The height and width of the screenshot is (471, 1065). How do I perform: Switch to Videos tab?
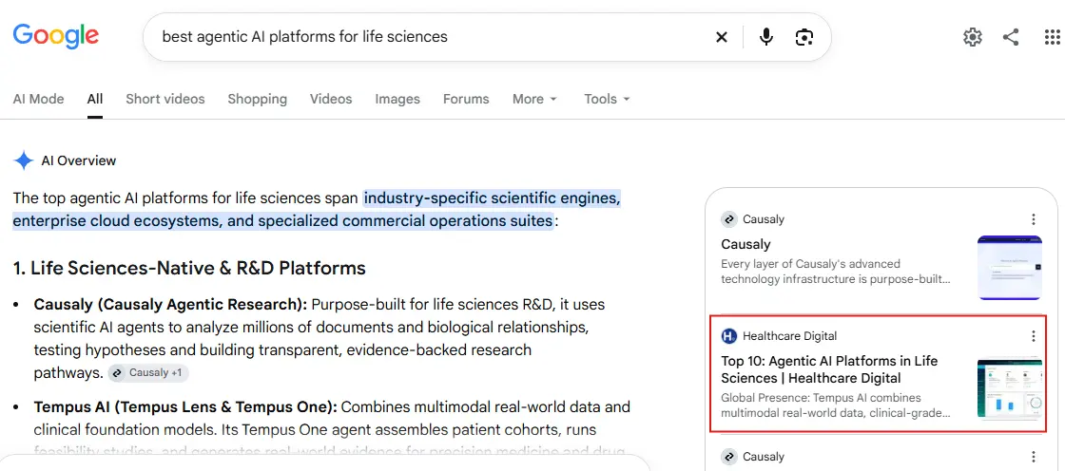click(331, 99)
